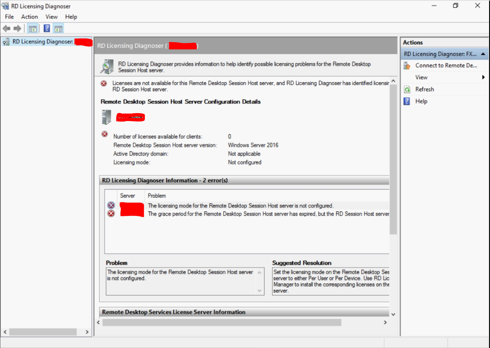Click the Connect to Remote Desktop server icon
Screen dimensions: 490x348
(x=407, y=66)
